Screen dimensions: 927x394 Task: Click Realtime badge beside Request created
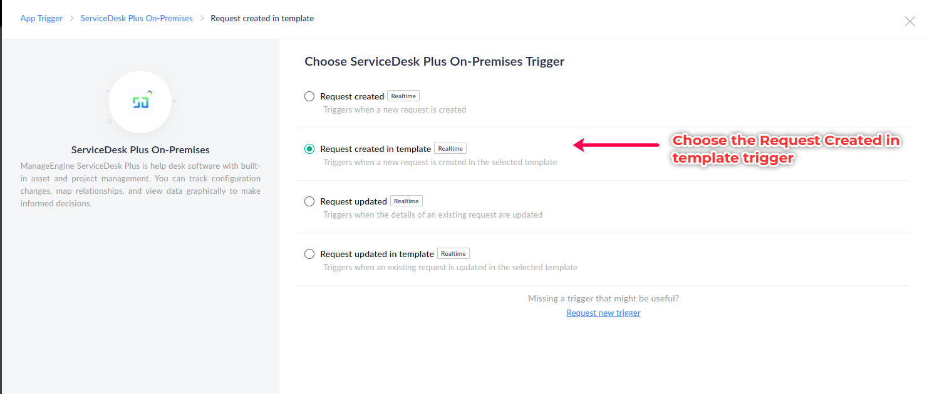[403, 96]
